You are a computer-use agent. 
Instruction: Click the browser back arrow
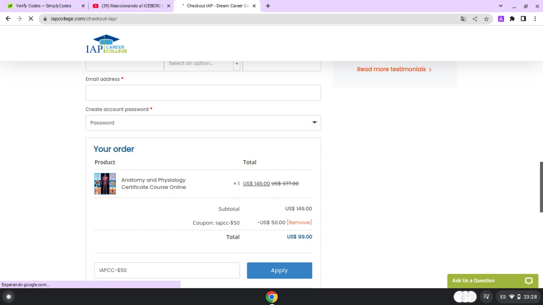8,19
